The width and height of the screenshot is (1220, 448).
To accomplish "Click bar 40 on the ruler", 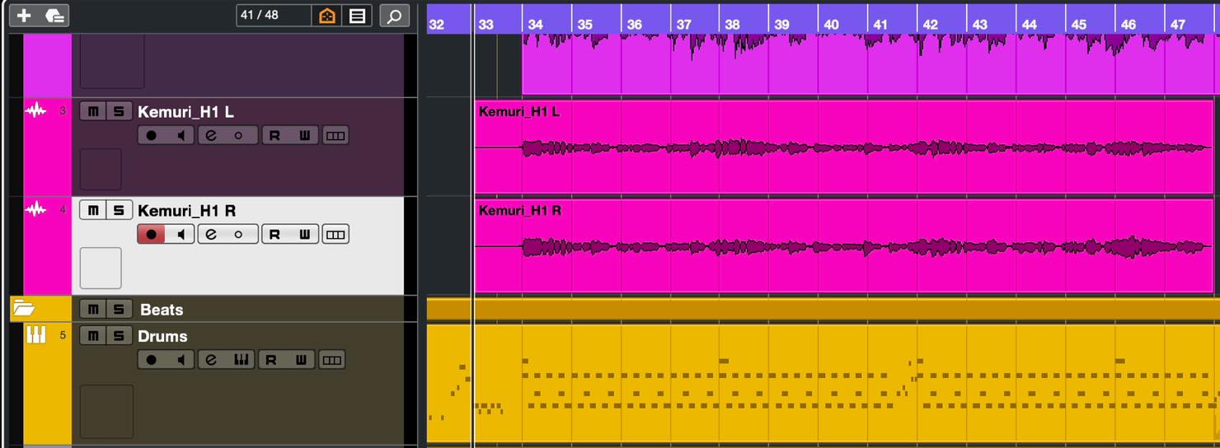I will 831,25.
